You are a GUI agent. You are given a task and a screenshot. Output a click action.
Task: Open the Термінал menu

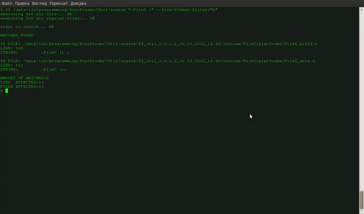point(59,3)
